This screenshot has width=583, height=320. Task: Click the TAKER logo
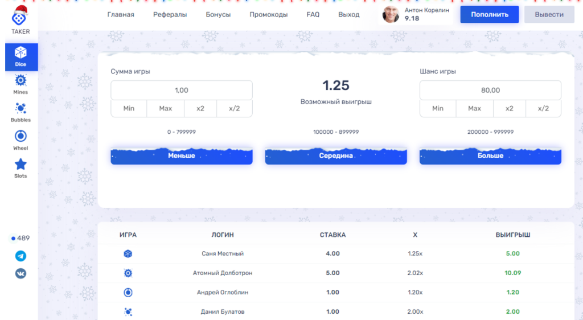[x=20, y=20]
